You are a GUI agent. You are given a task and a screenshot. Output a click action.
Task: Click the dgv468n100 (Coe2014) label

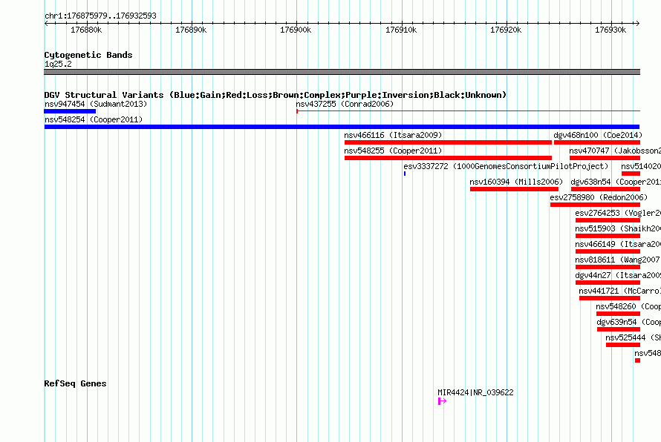[598, 135]
